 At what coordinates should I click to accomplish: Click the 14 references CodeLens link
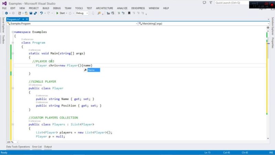point(35,85)
